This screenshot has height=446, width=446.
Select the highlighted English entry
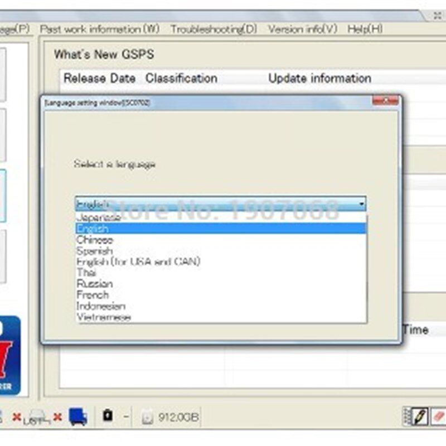(95, 229)
